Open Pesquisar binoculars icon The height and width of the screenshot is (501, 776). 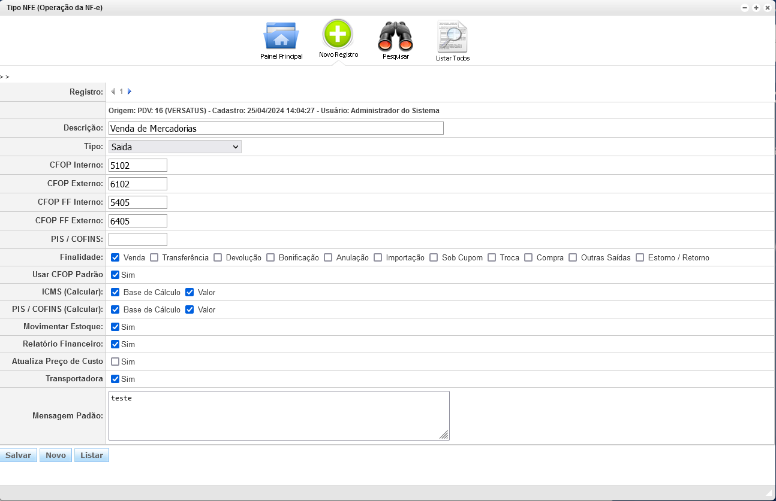tap(395, 36)
